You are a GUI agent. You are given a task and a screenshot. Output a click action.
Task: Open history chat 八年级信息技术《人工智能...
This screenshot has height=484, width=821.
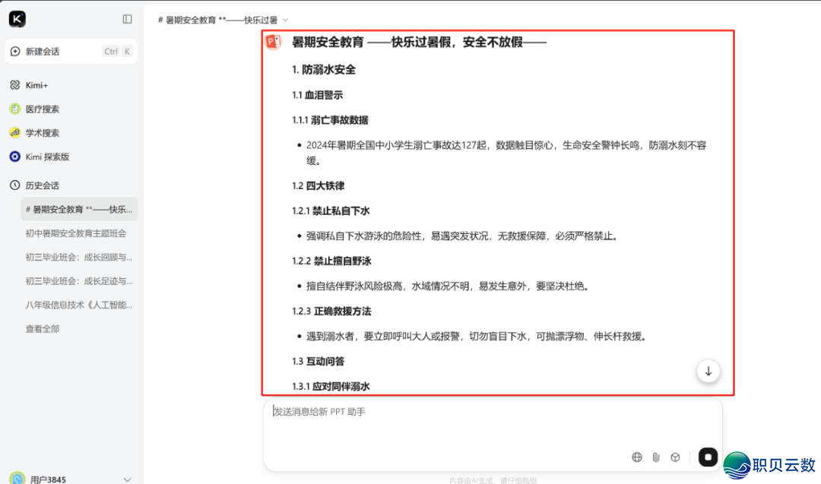point(78,305)
